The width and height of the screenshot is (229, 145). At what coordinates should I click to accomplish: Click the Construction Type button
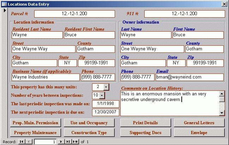click(89, 133)
